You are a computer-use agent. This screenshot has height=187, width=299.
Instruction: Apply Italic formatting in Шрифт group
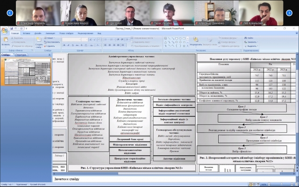coord(69,45)
